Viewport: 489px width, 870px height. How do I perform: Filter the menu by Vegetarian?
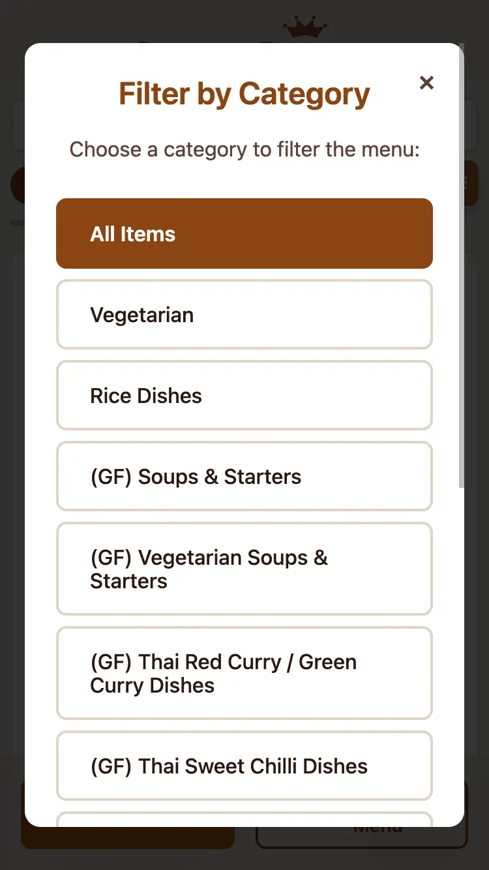(244, 314)
